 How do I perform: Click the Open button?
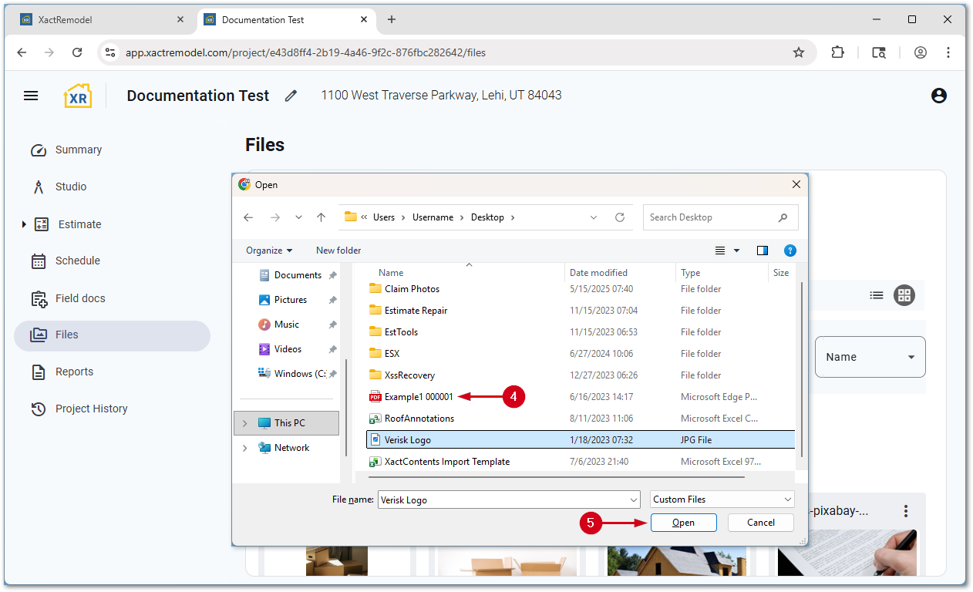683,523
